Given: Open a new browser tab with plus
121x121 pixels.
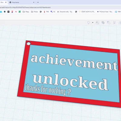Looking at the screenshot, I should (38, 2).
